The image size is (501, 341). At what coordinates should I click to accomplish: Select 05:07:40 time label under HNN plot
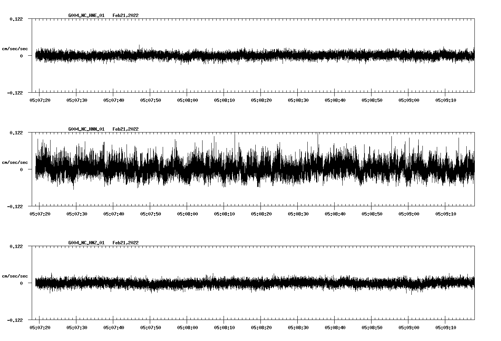pos(114,214)
